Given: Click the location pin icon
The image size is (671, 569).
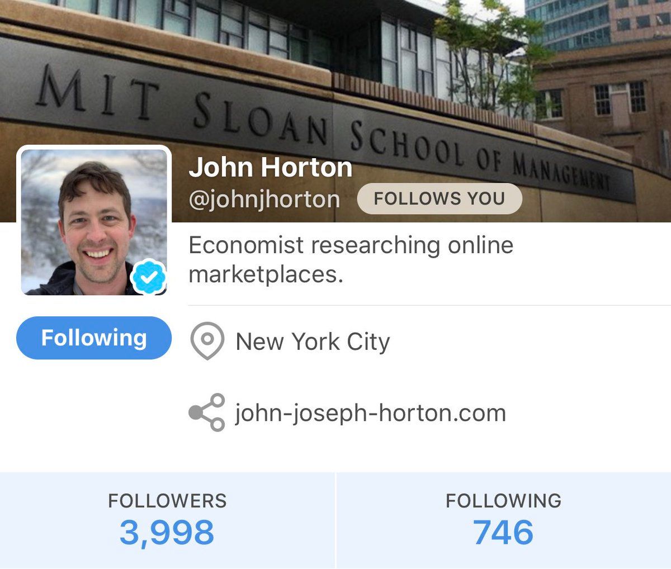Looking at the screenshot, I should coord(207,342).
